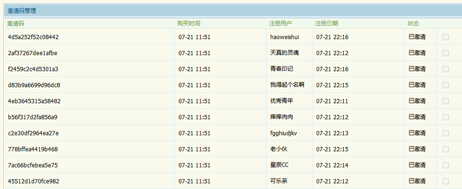The image size is (462, 189).
Task: Toggle the checkbox for user 我得起个名啊
Action: [x=445, y=85]
